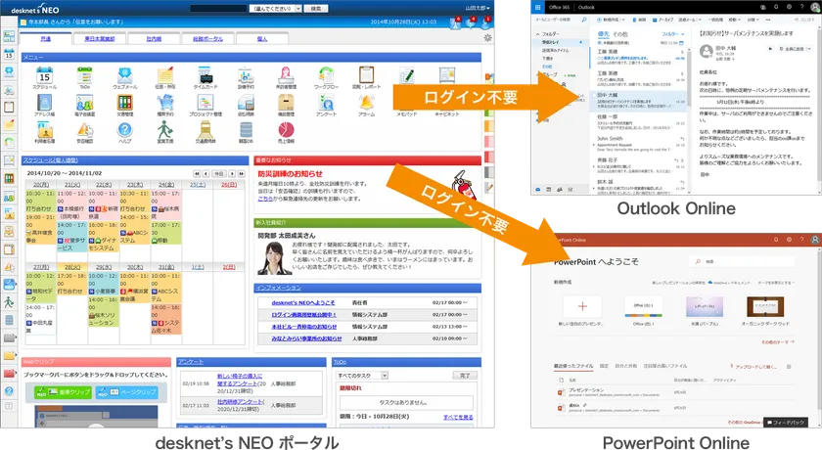
Task: Switch to the 東日本営業部 portal tab
Action: pyautogui.click(x=100, y=39)
